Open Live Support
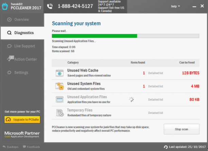Screen dimensions: 208x151 point(22,46)
